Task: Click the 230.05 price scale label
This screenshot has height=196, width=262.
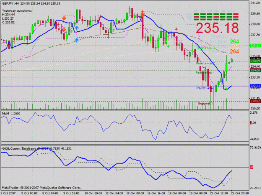Action: point(255,109)
